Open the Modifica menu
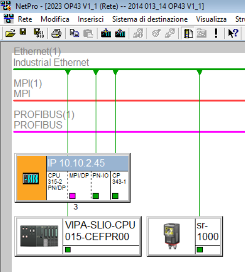This screenshot has width=245, height=272. 55,19
